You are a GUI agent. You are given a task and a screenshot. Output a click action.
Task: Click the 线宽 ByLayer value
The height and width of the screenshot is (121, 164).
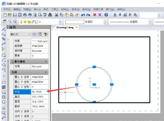[40, 41]
